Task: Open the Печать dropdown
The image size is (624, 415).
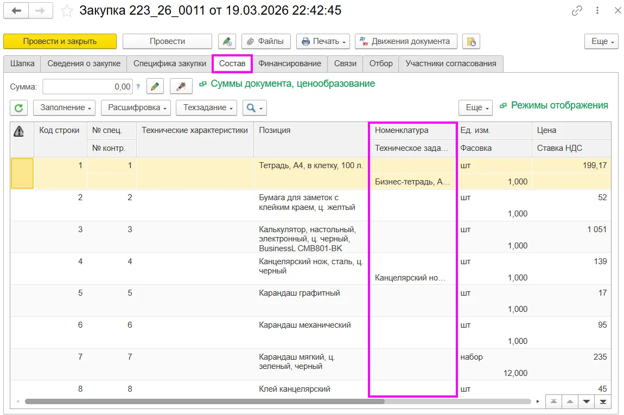Action: coord(323,41)
